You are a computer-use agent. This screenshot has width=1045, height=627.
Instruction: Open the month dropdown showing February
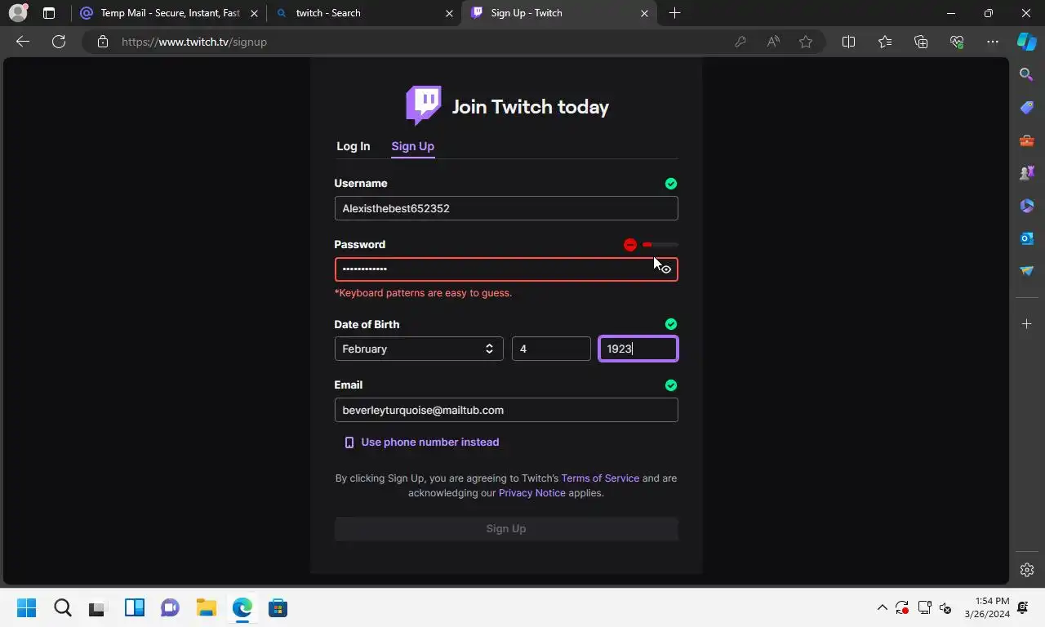(x=419, y=349)
